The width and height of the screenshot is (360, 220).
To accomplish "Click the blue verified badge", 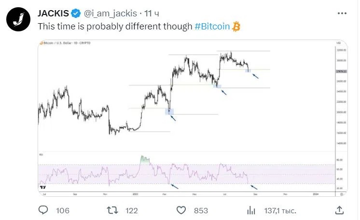I will click(76, 13).
